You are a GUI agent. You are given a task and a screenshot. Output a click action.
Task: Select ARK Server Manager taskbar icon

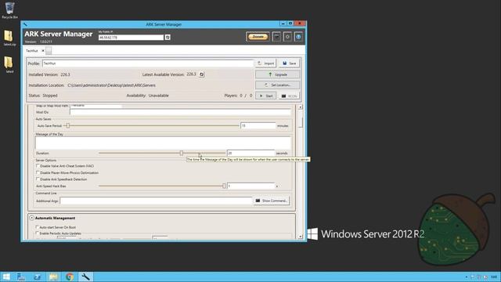tap(85, 277)
